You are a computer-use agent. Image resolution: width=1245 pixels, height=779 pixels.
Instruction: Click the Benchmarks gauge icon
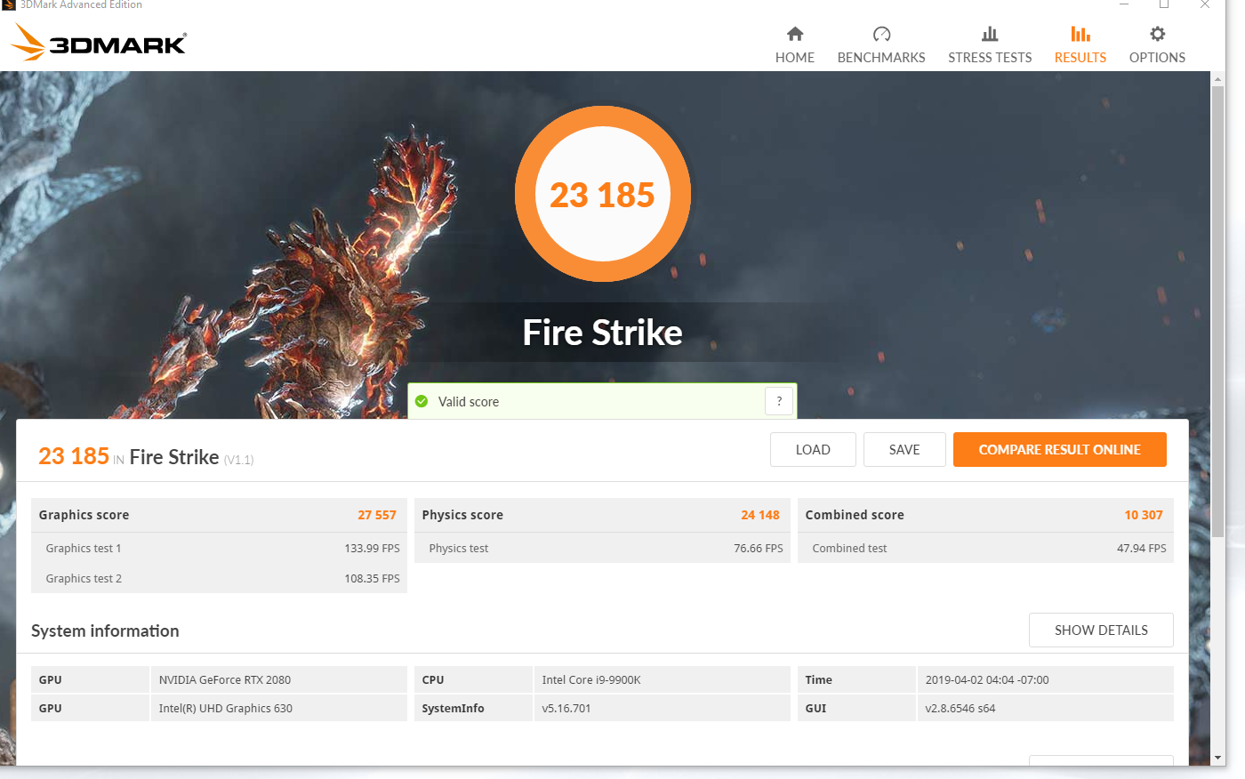(881, 34)
